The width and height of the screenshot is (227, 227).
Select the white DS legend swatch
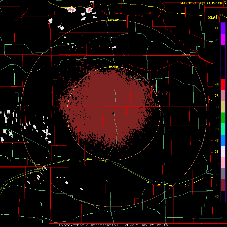coord(223,151)
